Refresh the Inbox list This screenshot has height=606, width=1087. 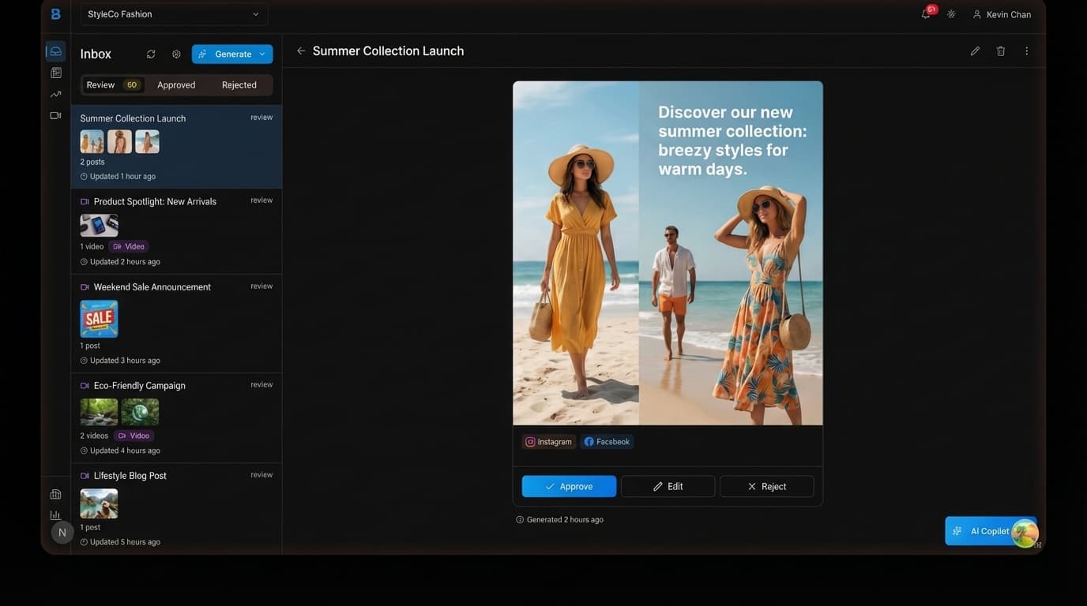point(150,54)
